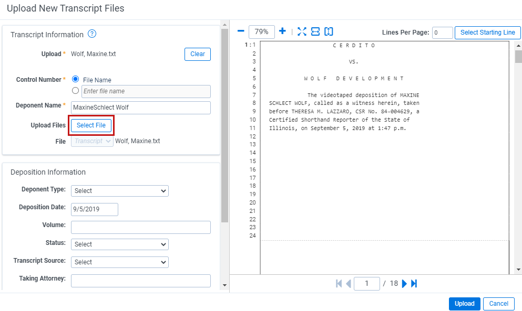This screenshot has height=311, width=522.
Task: Select the custom file name radio button
Action: point(76,90)
